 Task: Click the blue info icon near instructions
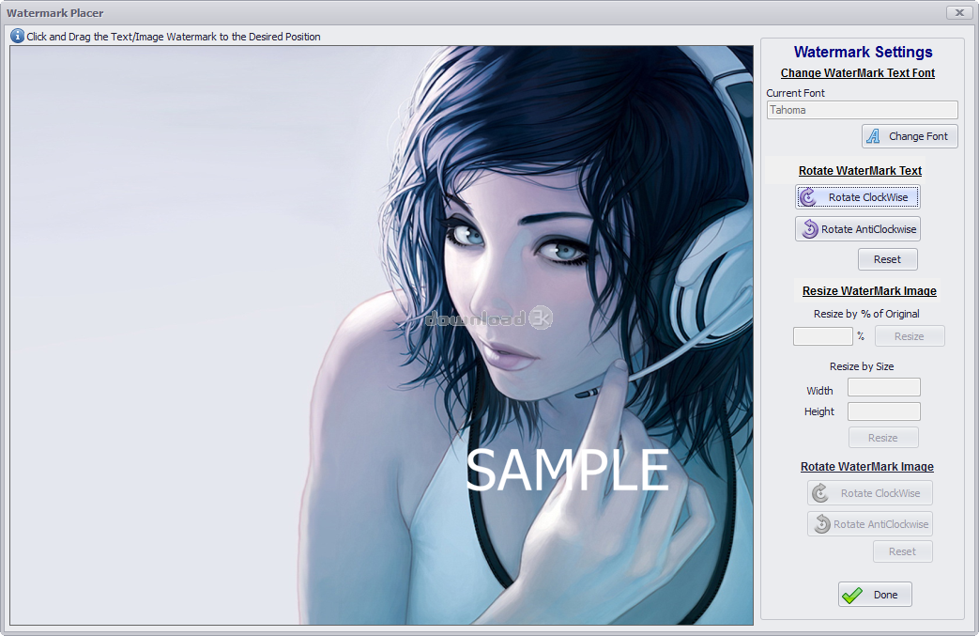tap(18, 37)
